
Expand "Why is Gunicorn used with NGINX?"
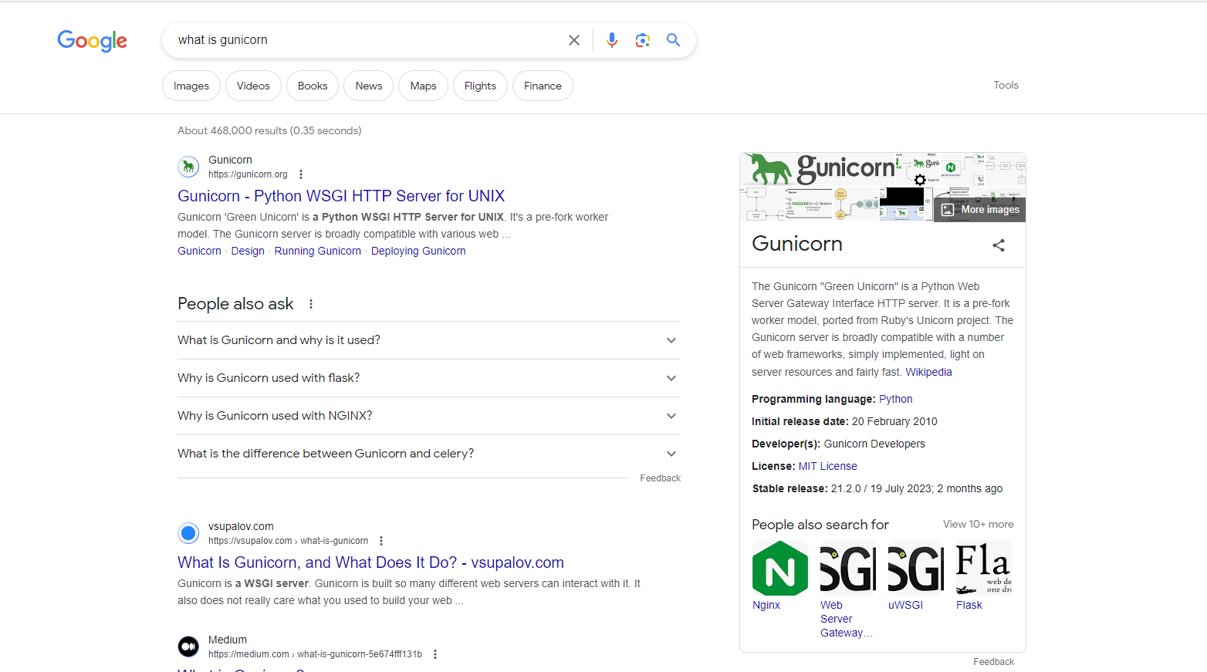pos(428,416)
